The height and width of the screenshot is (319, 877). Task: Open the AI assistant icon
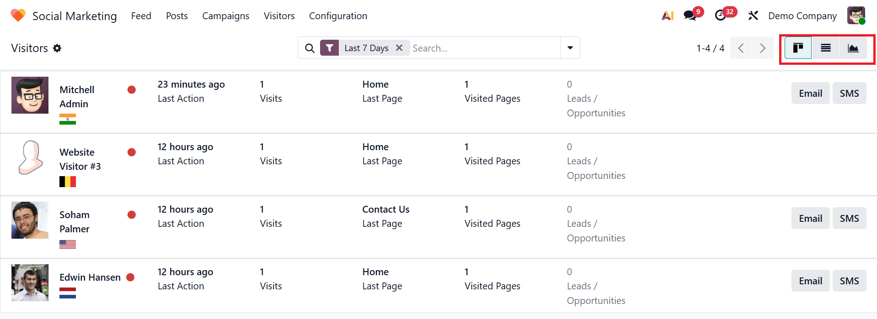tap(668, 16)
